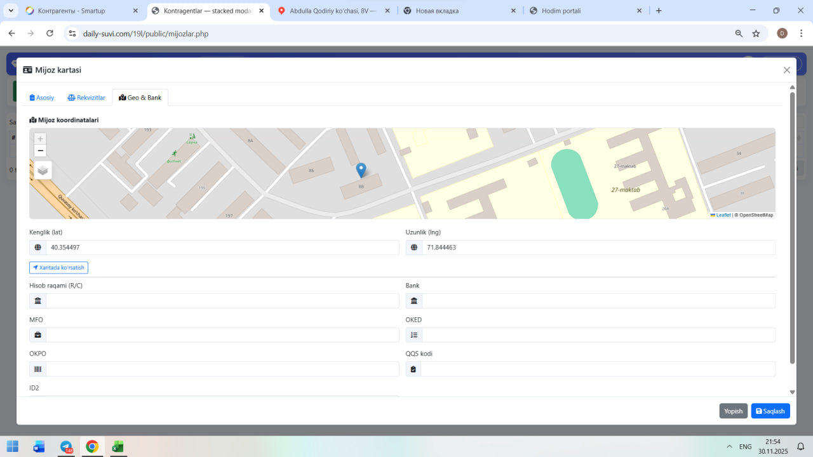Screen dimensions: 813x457
Task: Close the dialog with Yopish button
Action: 733,411
